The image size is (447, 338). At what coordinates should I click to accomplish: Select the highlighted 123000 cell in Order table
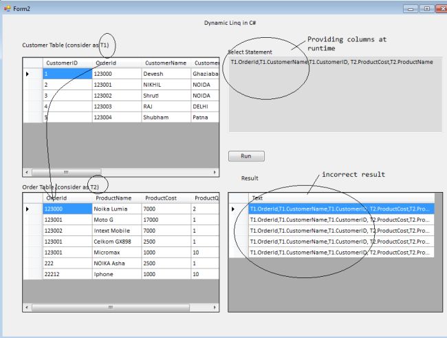coord(67,209)
